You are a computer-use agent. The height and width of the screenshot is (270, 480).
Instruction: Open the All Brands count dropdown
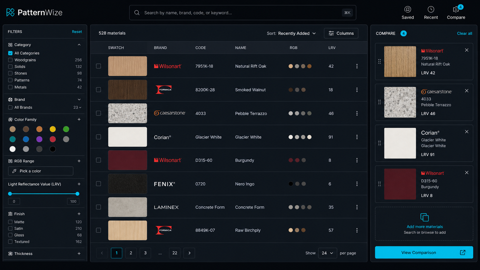pyautogui.click(x=78, y=107)
